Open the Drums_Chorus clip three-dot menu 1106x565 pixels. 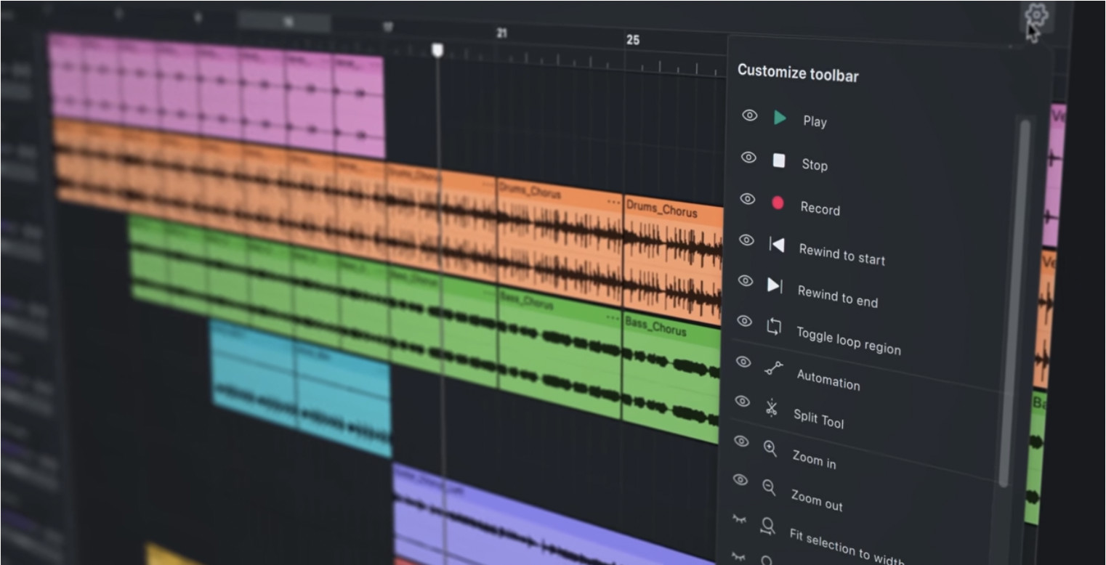coord(613,201)
